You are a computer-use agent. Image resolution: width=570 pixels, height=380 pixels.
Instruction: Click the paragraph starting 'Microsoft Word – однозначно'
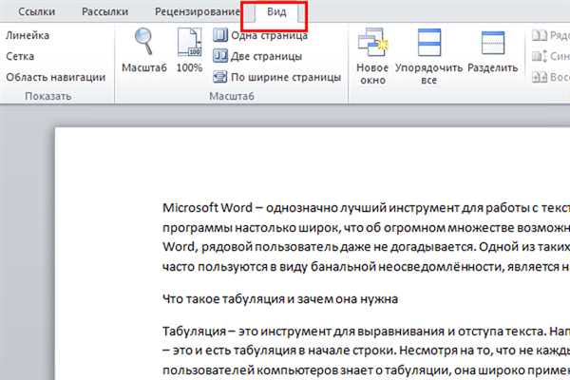366,237
